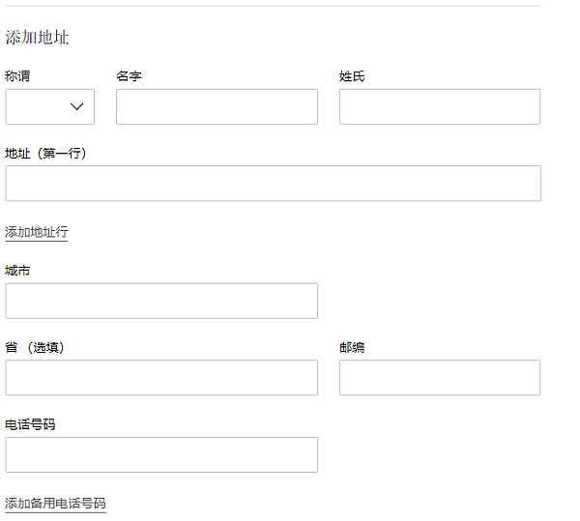Image resolution: width=580 pixels, height=521 pixels.
Task: Open the 称谓 title dropdown
Action: click(49, 107)
